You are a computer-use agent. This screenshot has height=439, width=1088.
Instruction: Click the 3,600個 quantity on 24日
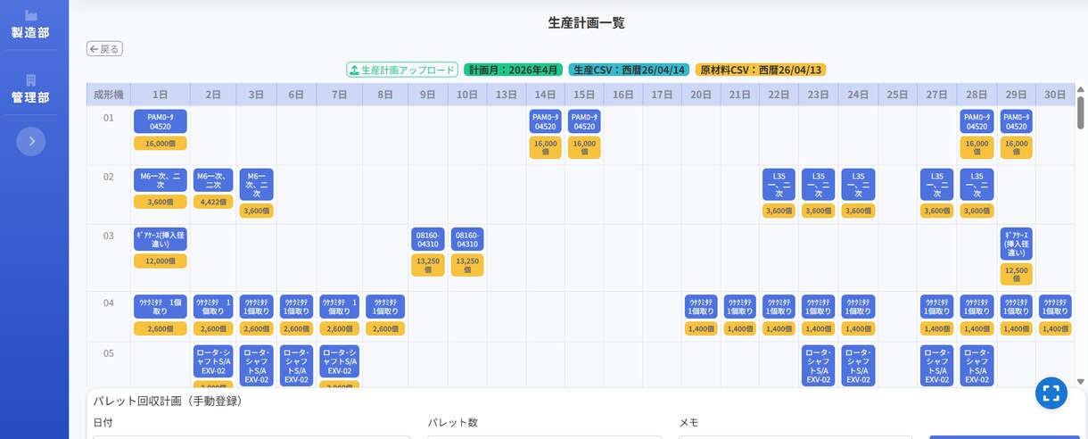(x=858, y=211)
